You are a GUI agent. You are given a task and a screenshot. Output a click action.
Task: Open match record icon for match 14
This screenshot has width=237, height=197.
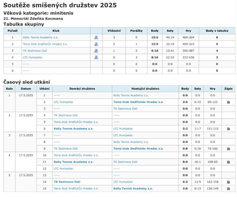coord(228,182)
